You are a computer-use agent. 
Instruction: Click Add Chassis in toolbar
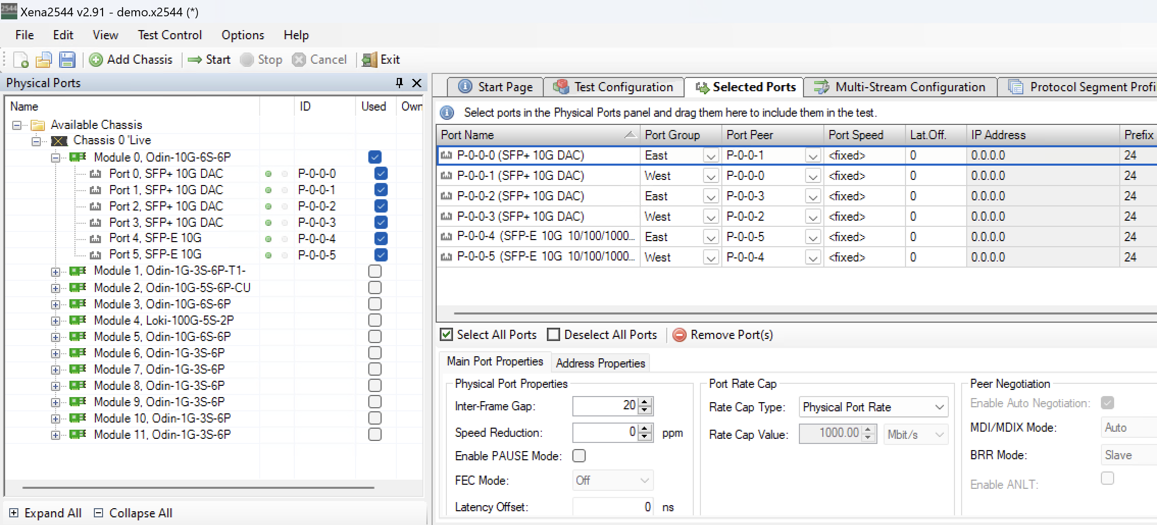pyautogui.click(x=131, y=60)
